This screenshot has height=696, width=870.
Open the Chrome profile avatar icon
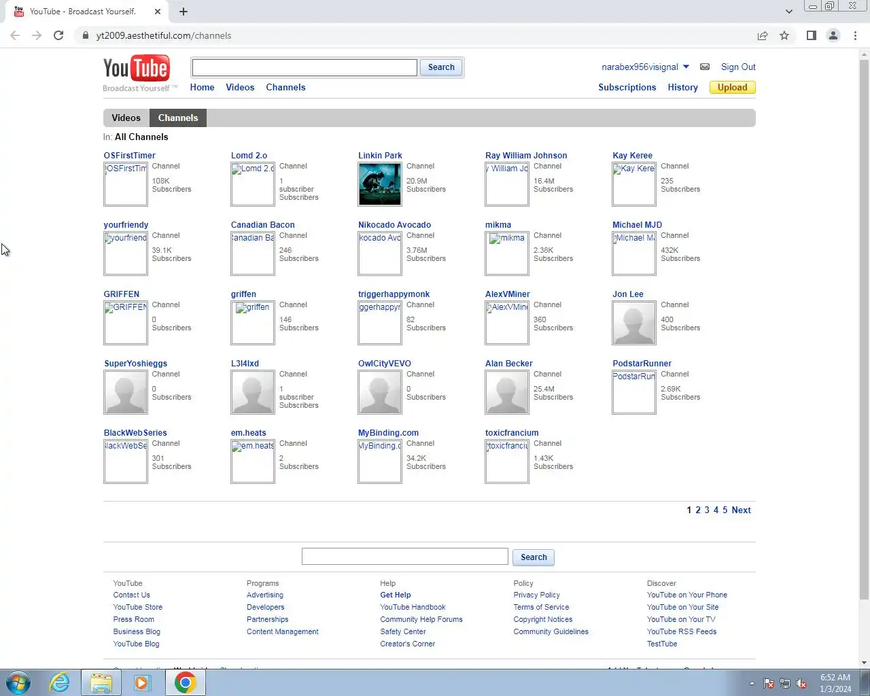[833, 35]
